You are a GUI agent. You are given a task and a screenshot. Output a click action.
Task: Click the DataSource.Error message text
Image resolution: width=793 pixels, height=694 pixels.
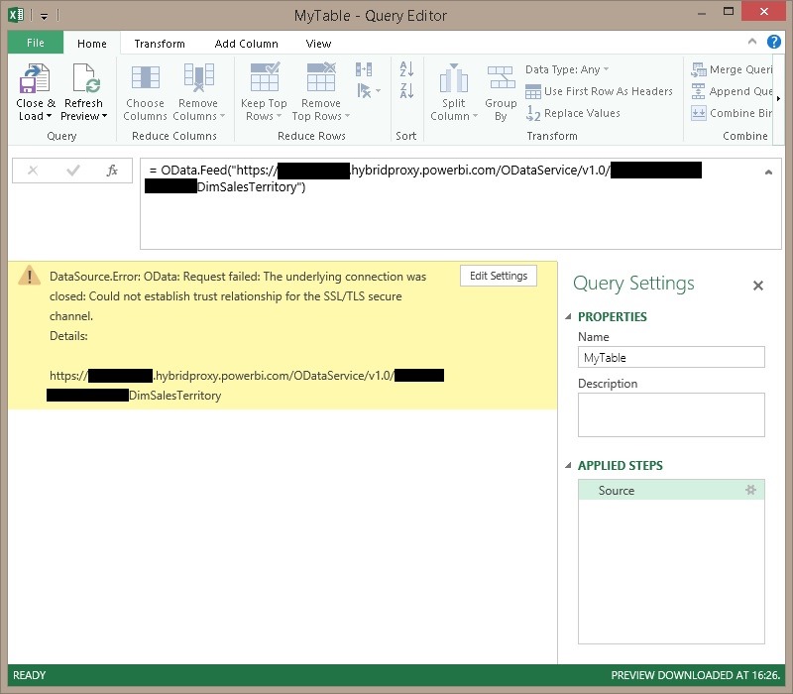click(x=238, y=295)
